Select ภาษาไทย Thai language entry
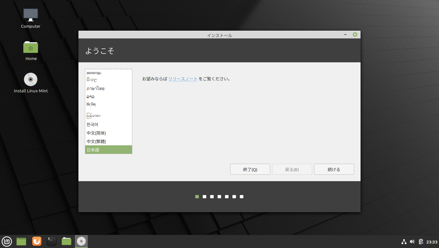This screenshot has width=439, height=248. point(108,88)
